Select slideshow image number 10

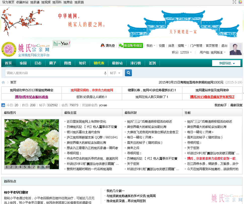[x=47, y=167]
